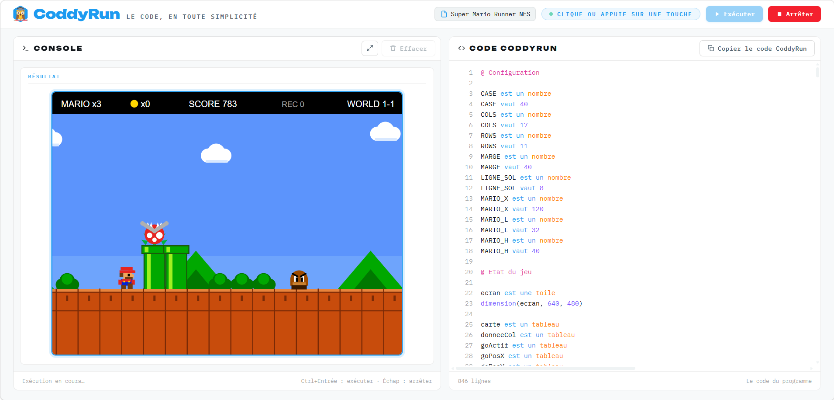834x400 pixels.
Task: Click code line 'MARIO_X vaut 120'
Action: click(512, 209)
